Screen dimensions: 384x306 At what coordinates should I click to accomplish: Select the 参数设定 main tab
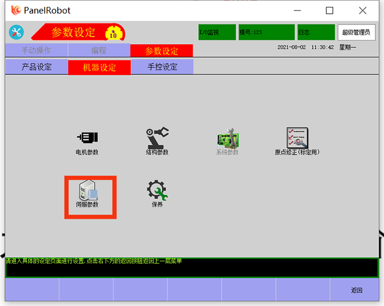(162, 51)
